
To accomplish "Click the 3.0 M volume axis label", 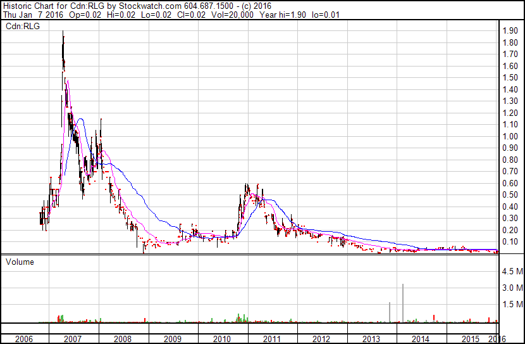I will click(x=512, y=288).
